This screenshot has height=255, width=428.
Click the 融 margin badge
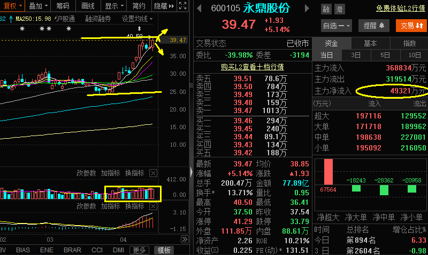326,9
